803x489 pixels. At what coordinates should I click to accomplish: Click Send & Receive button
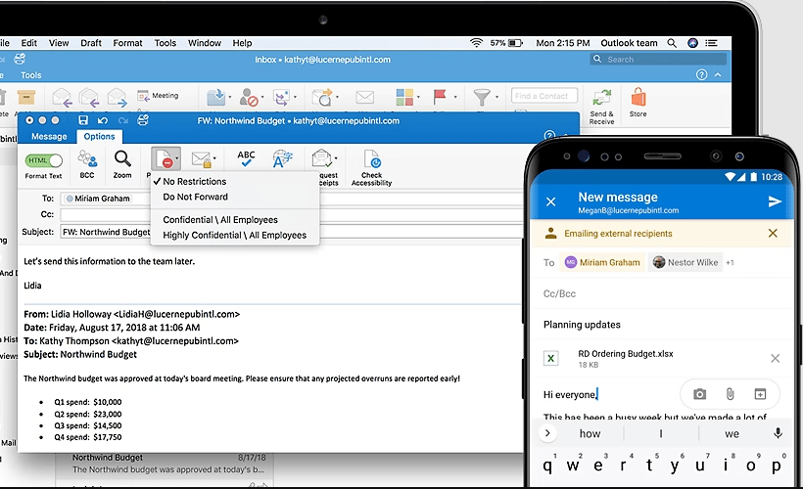point(601,106)
